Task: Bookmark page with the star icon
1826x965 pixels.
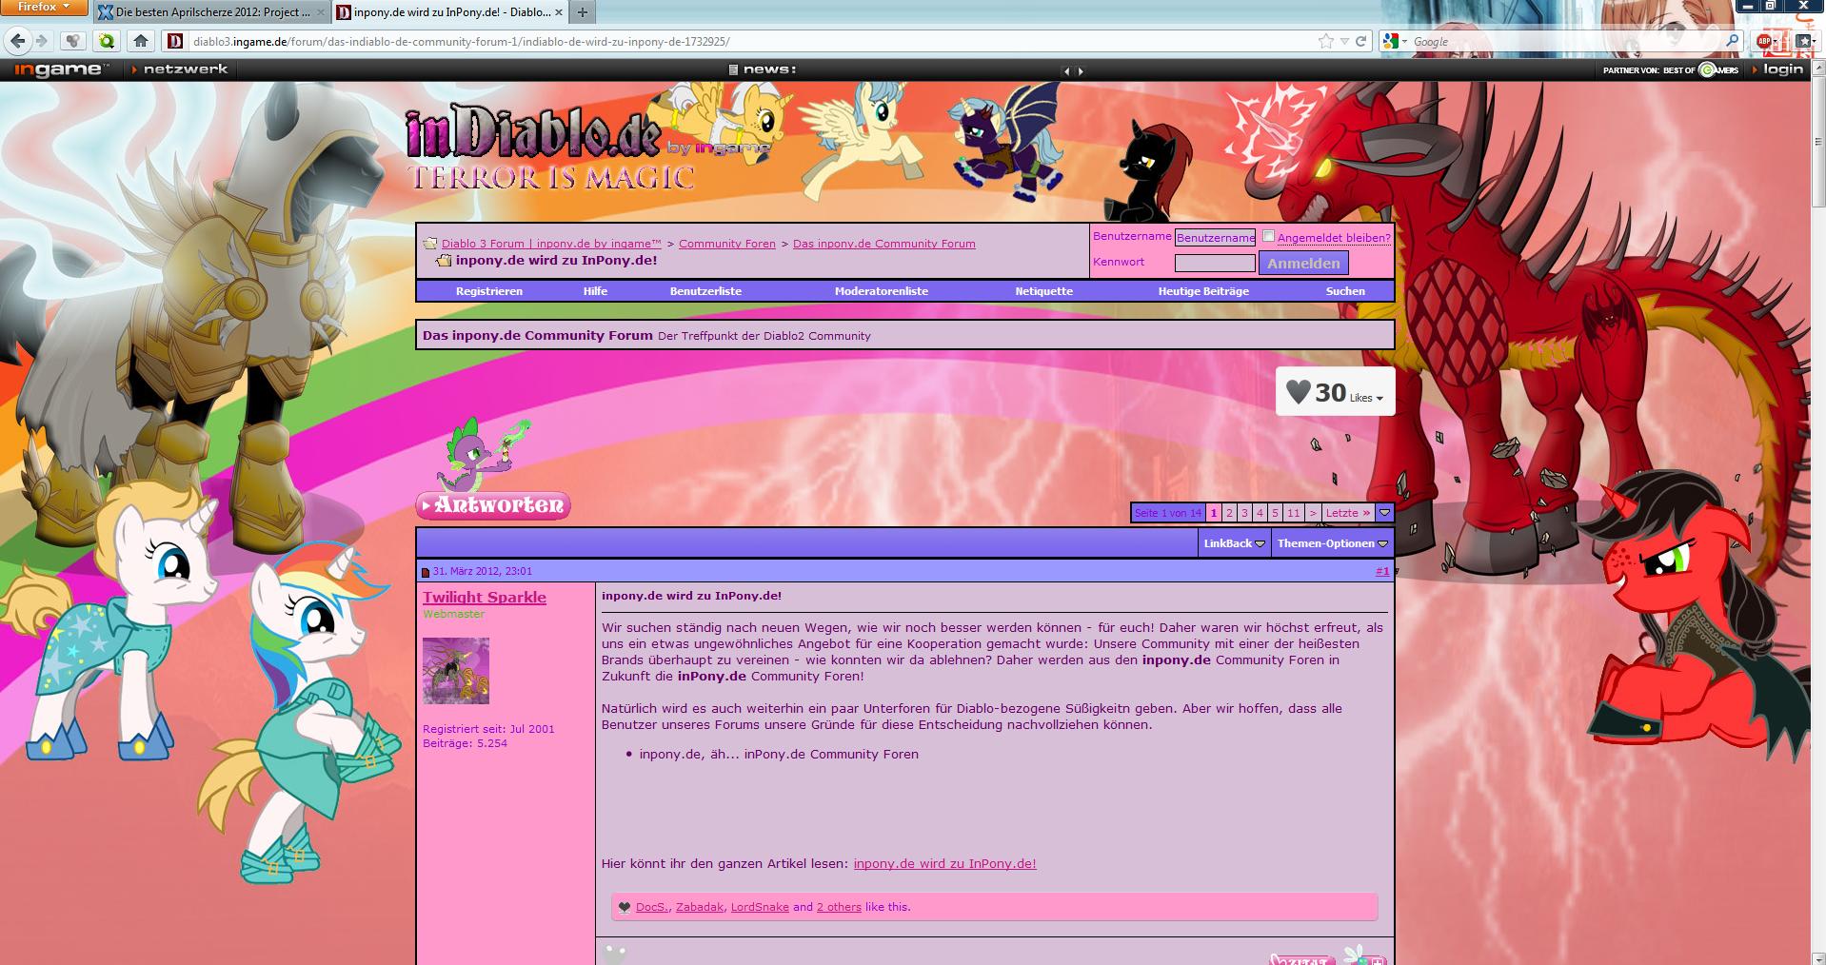Action: 1325,41
